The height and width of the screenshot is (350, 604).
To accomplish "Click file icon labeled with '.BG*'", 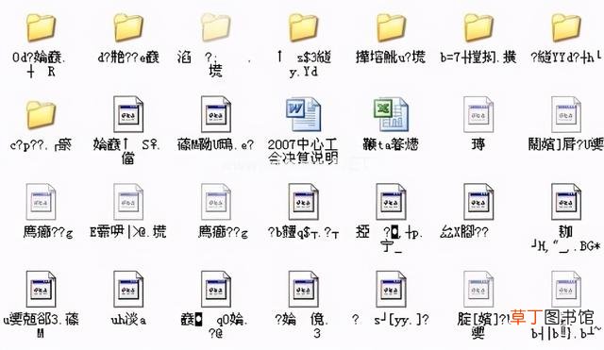I will (566, 202).
